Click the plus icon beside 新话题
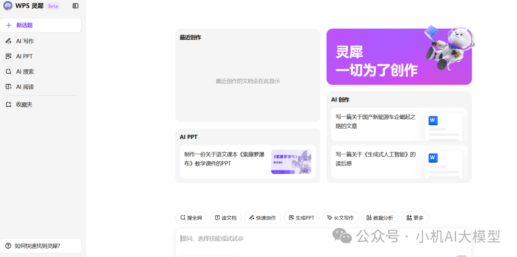The height and width of the screenshot is (257, 517). point(9,25)
